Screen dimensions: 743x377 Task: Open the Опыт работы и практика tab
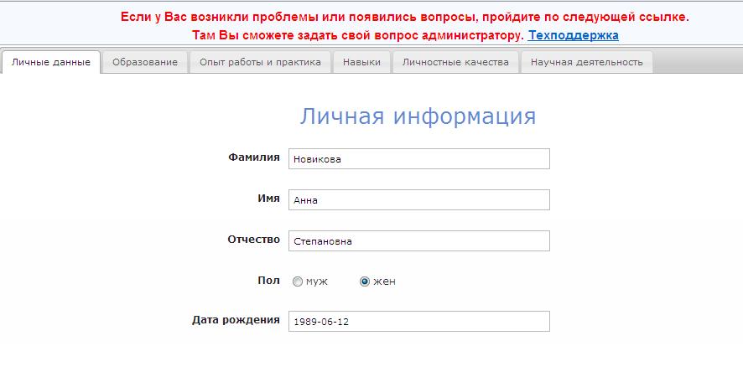pyautogui.click(x=260, y=62)
